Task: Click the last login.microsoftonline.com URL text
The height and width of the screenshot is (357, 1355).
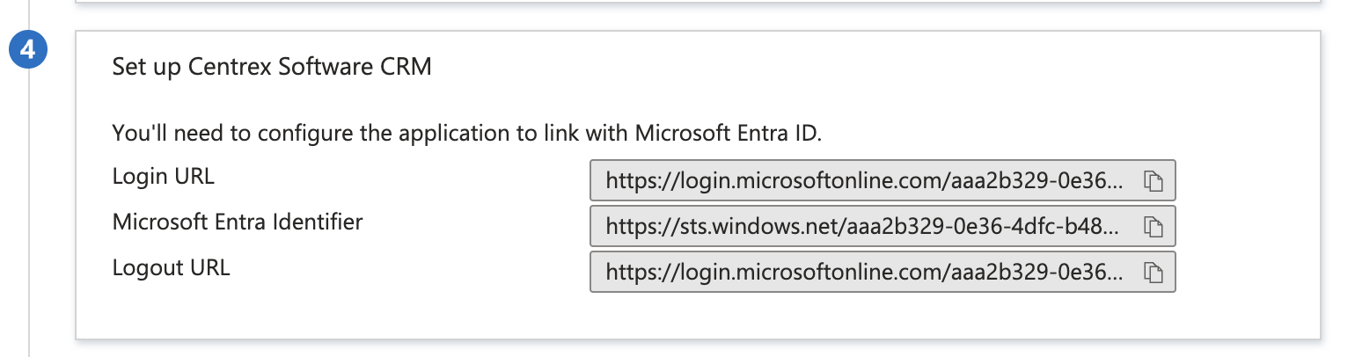Action: point(865,273)
